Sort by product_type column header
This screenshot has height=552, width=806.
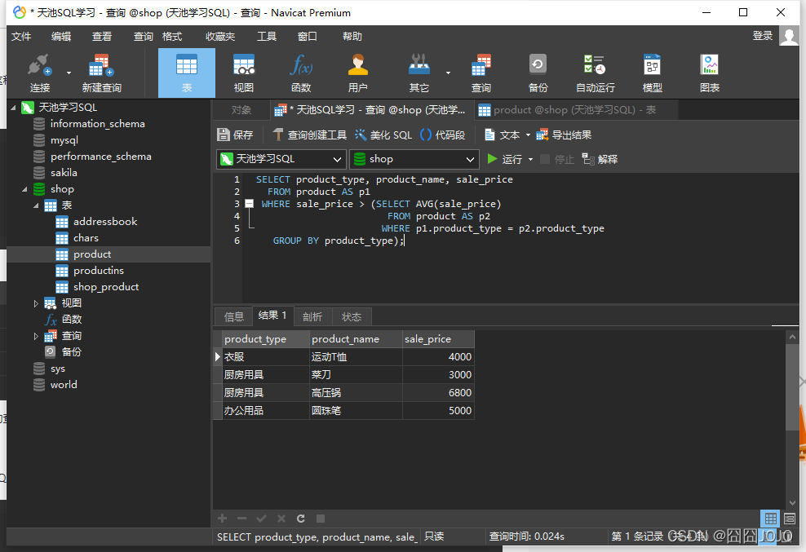pos(266,339)
